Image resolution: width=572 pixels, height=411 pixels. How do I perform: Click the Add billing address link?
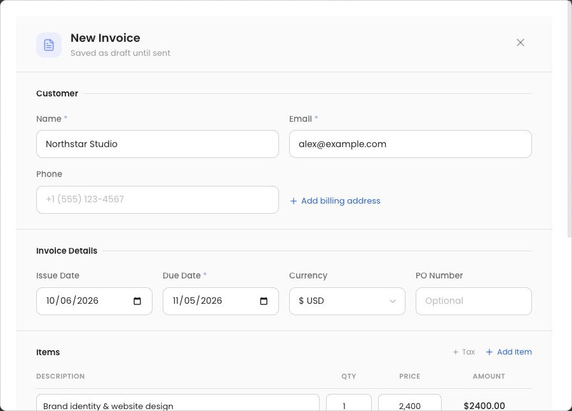(x=335, y=200)
